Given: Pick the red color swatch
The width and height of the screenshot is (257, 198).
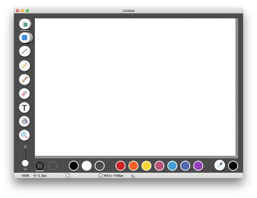Looking at the screenshot, I should (x=120, y=166).
